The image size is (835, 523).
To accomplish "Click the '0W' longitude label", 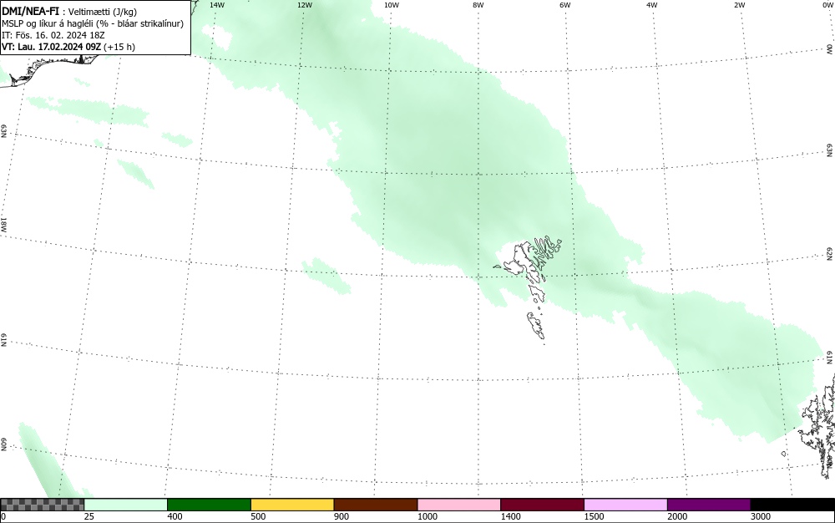I will point(827,5).
